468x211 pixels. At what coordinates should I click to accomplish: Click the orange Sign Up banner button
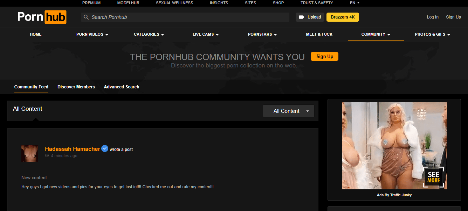click(325, 56)
